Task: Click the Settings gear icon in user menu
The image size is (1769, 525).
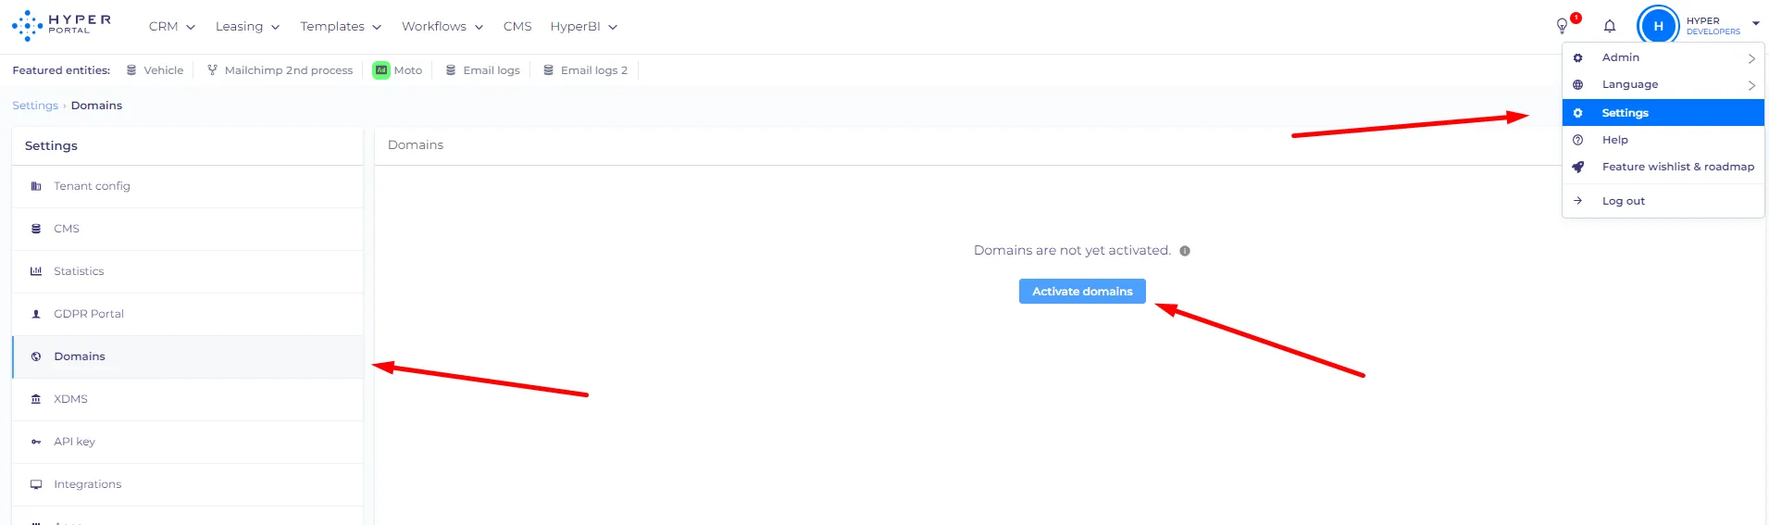Action: tap(1578, 113)
